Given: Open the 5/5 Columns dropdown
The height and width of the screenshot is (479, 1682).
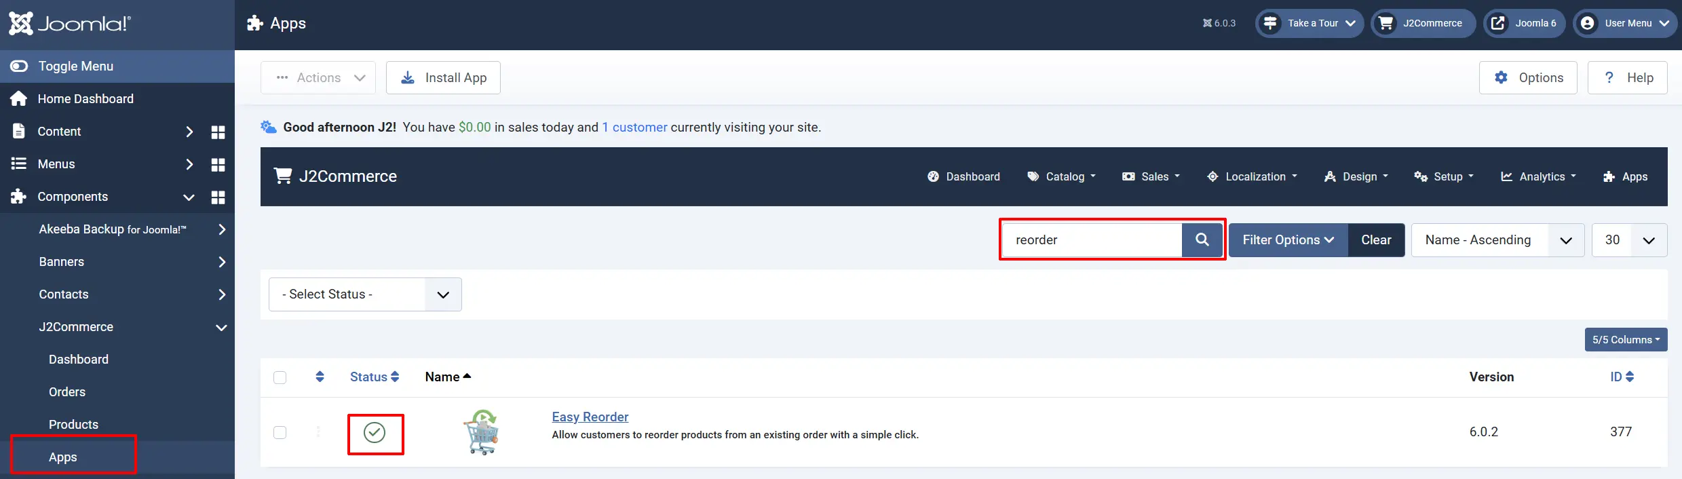Looking at the screenshot, I should click(1626, 340).
